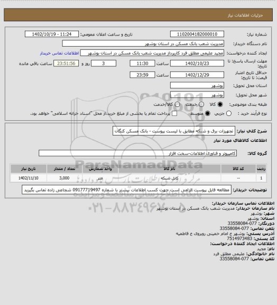Click the delivery city field بوشهر
The width and height of the screenshot is (277, 305).
point(197,95)
